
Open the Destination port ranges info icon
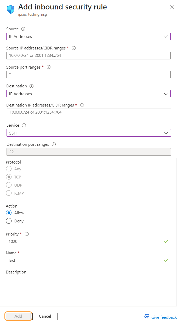pyautogui.click(x=54, y=144)
